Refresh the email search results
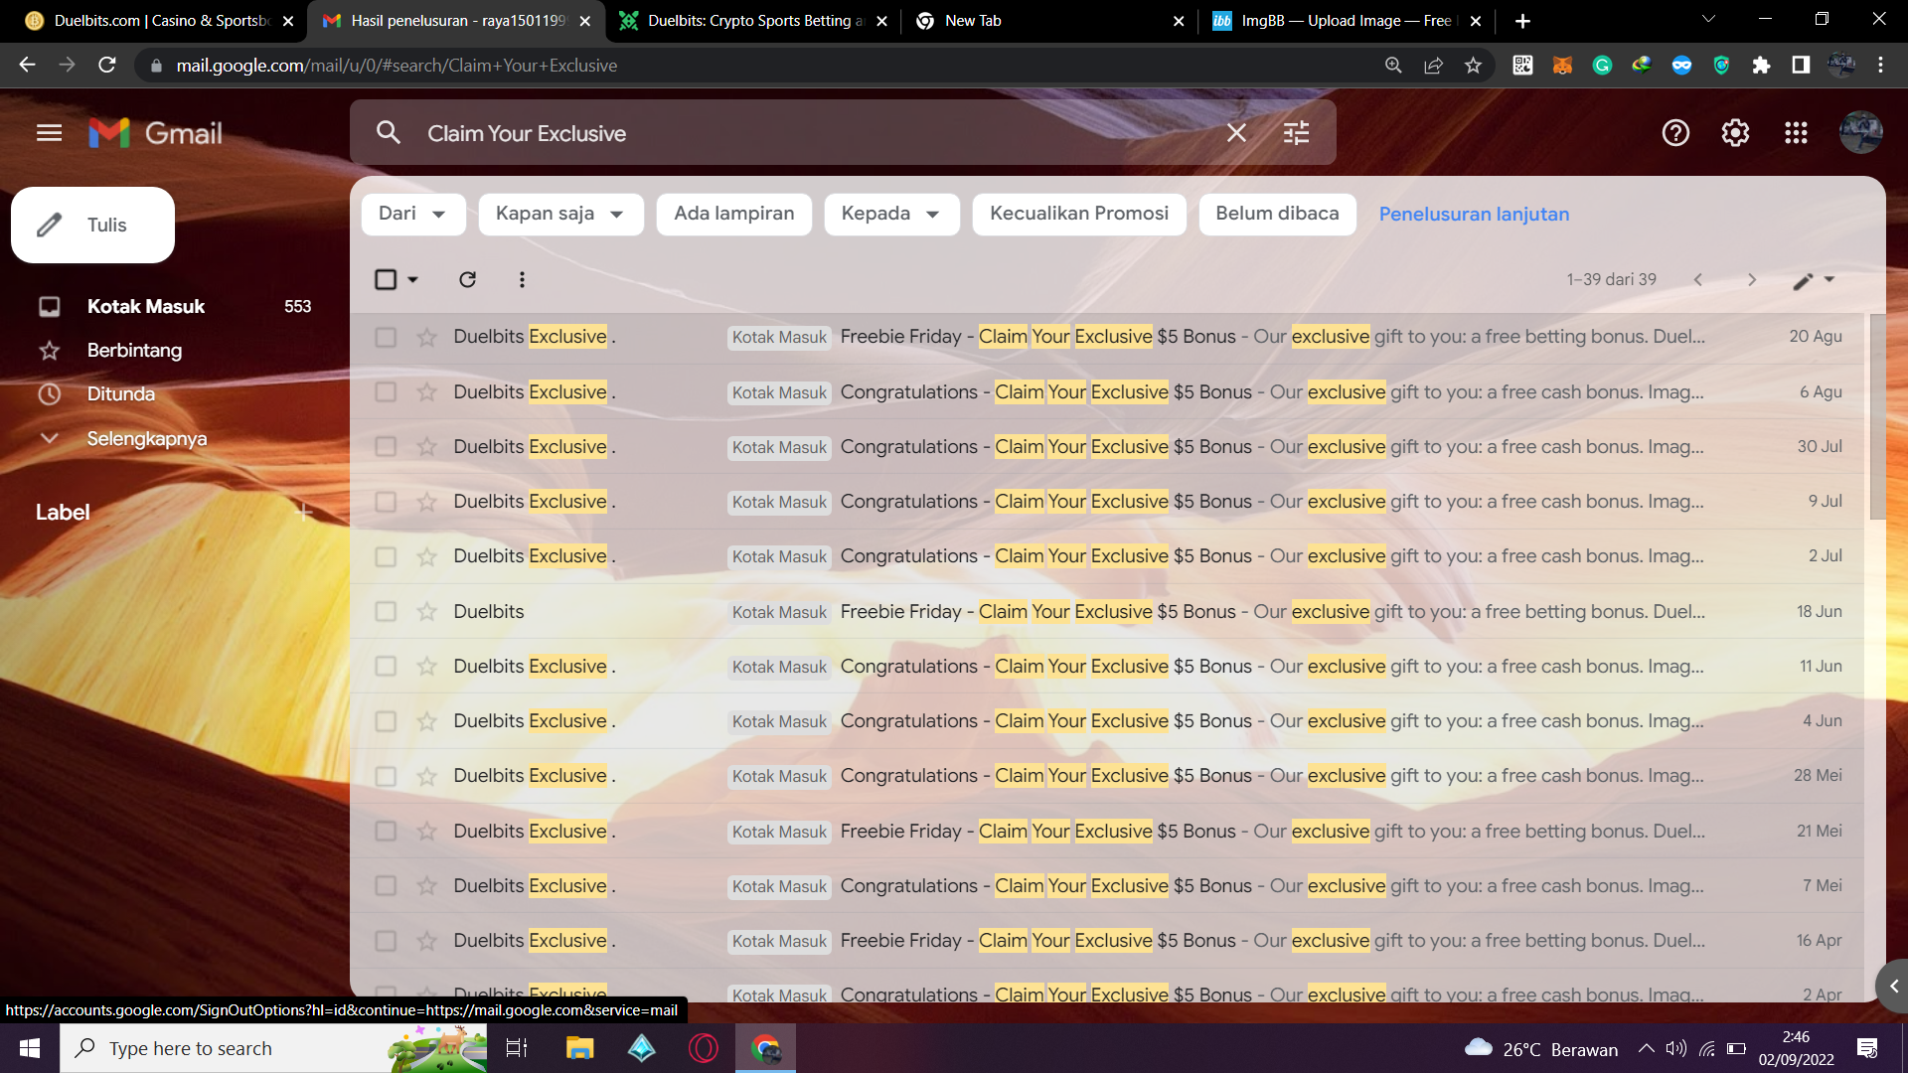This screenshot has height=1073, width=1908. click(x=467, y=279)
